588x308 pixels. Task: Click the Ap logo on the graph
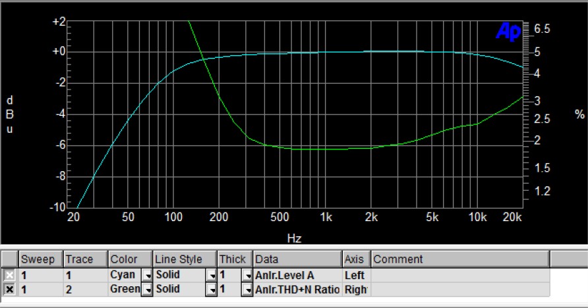tap(507, 32)
